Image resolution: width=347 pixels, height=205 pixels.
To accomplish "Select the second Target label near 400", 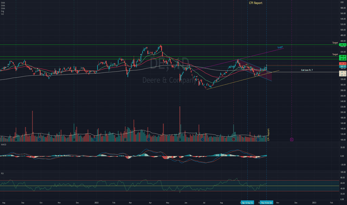I will click(335, 54).
